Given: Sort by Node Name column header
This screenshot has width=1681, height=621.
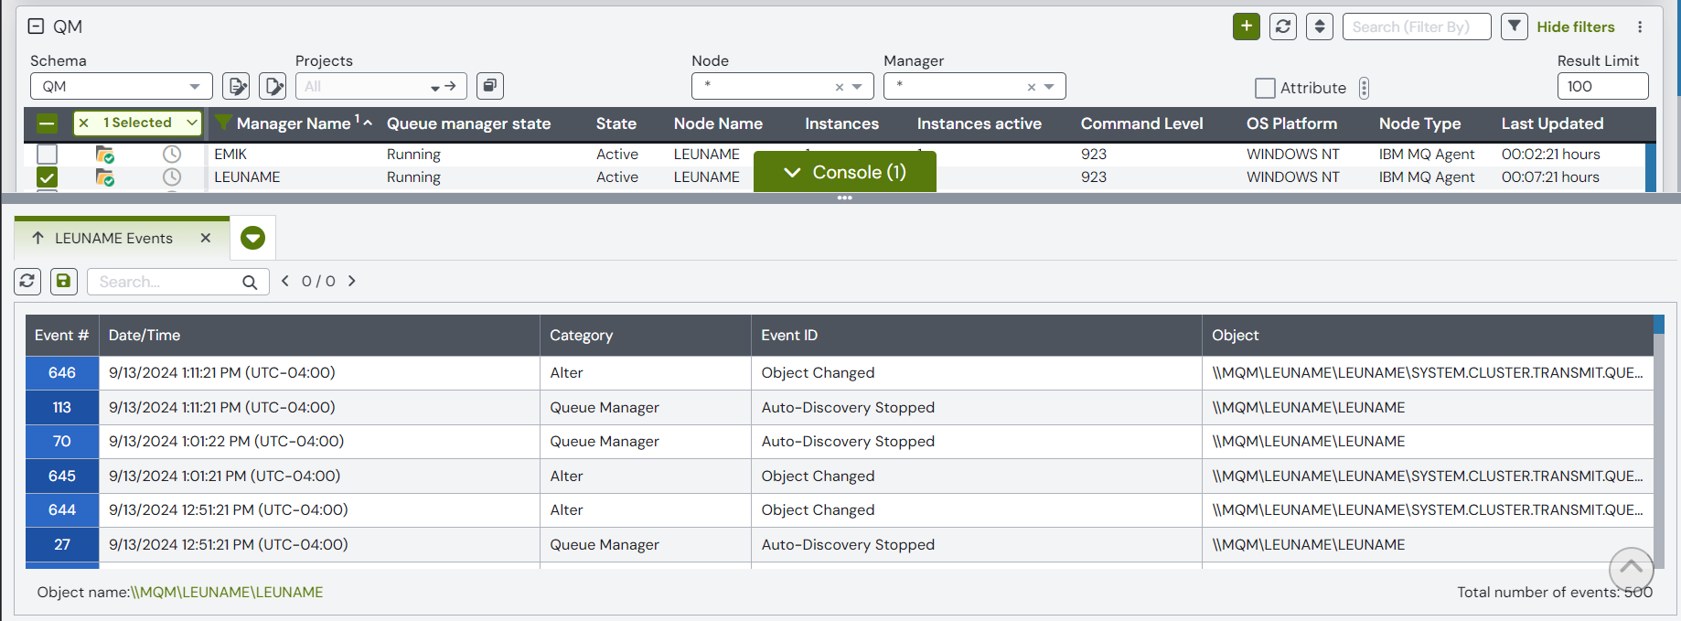Looking at the screenshot, I should (718, 123).
